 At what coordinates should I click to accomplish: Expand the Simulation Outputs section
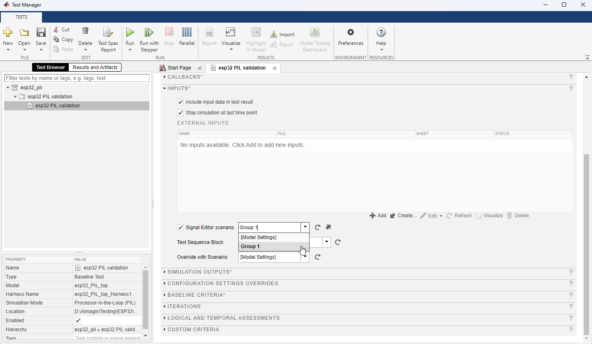(x=165, y=272)
